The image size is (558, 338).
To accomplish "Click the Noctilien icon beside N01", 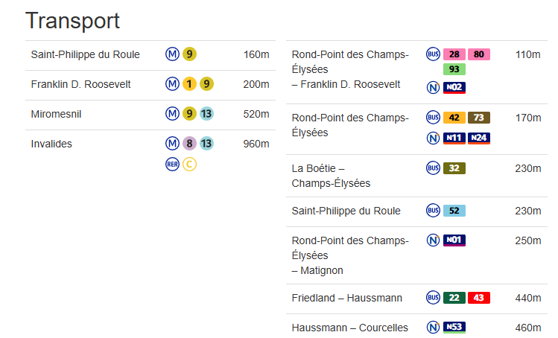I will coord(433,240).
